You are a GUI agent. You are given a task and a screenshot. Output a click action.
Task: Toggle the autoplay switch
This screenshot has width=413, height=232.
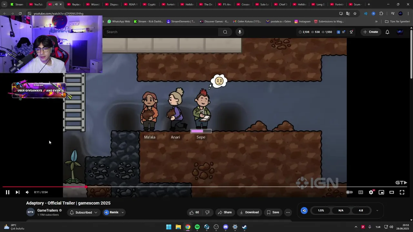pos(349,192)
